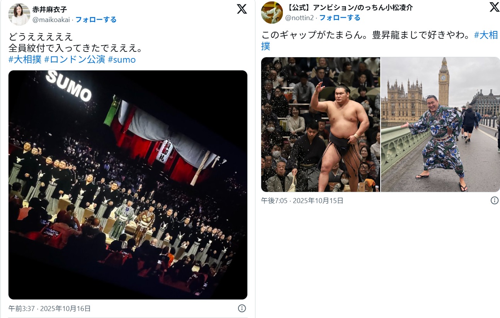
Task: Click the @nottin2 handle
Action: (299, 17)
